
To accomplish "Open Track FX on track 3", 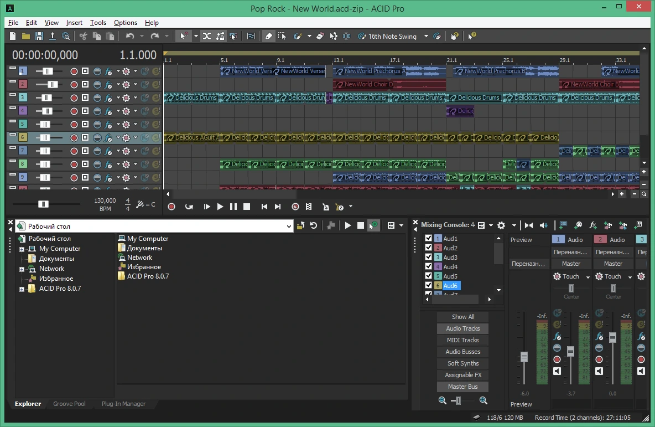I will (108, 98).
